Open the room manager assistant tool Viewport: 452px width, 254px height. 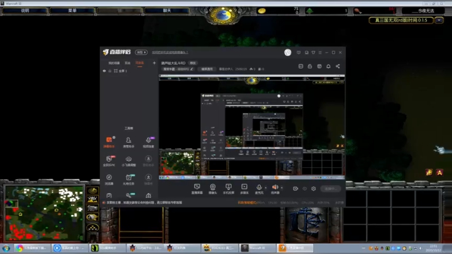(129, 142)
